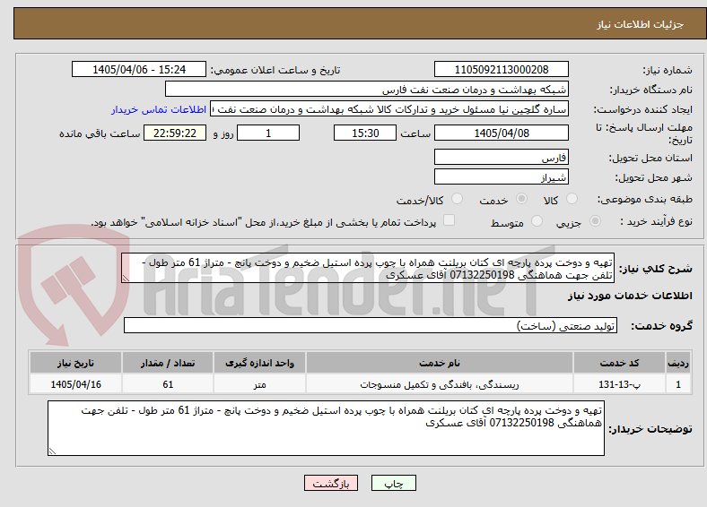The width and height of the screenshot is (707, 507).
Task: Click the remaining days field showing 1
Action: [x=268, y=133]
